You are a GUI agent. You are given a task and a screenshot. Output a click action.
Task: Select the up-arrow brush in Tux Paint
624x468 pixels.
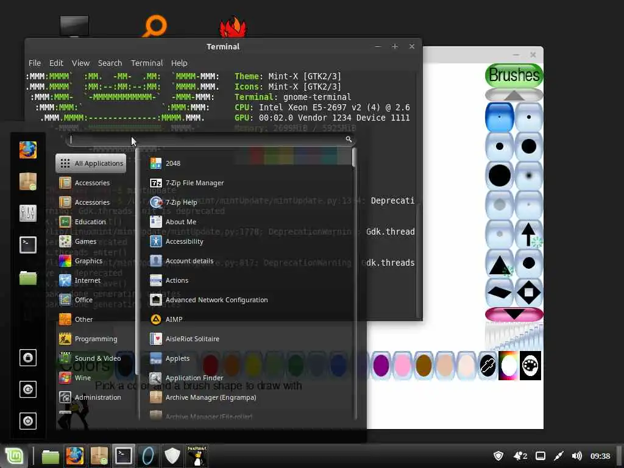coord(528,234)
